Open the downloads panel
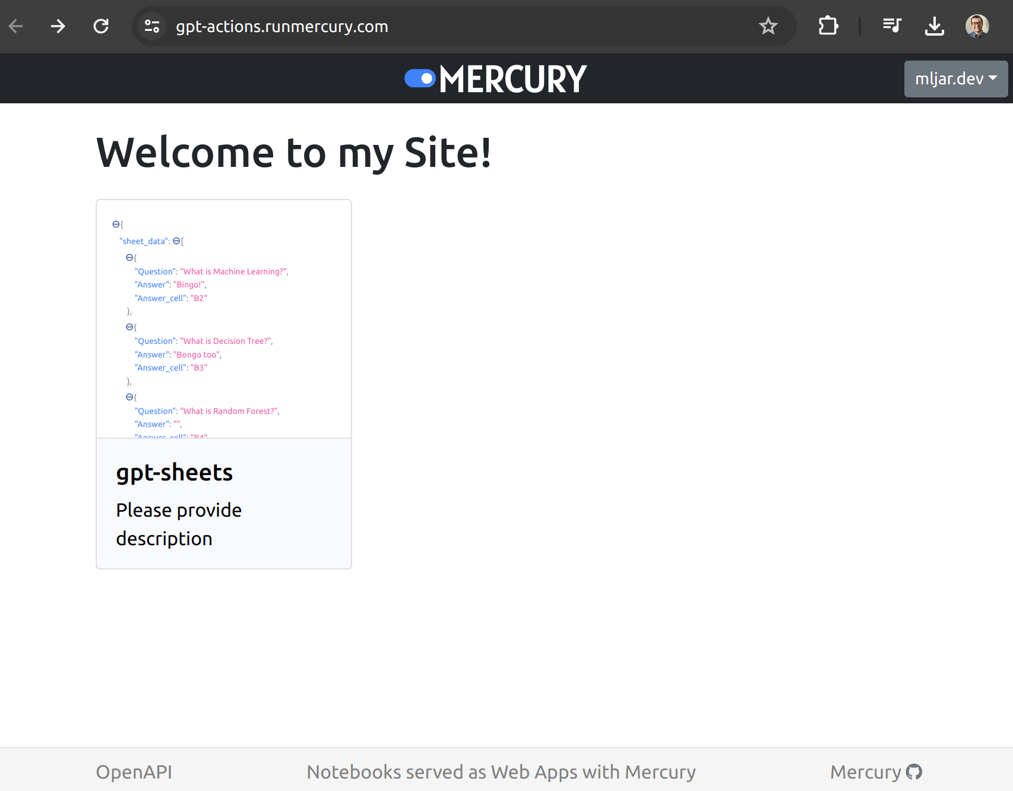1013x791 pixels. 934,26
